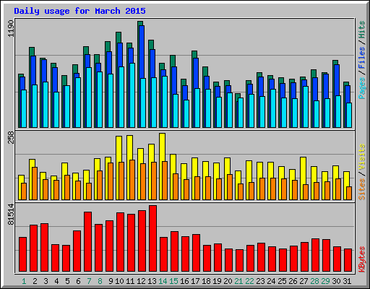
Task: Click the cyan Pages bar for day 21
Action: coord(241,113)
